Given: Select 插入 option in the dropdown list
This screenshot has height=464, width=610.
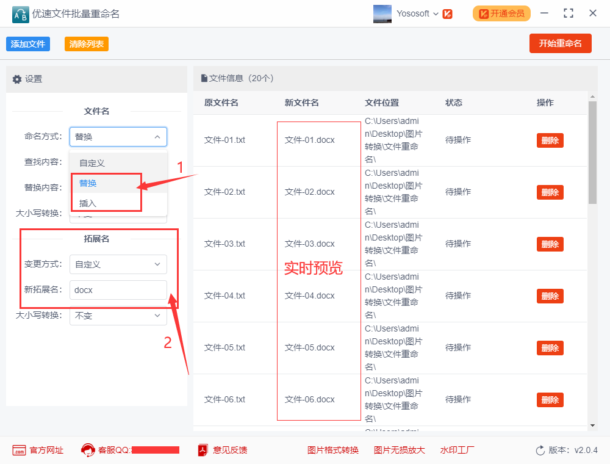Looking at the screenshot, I should coord(88,203).
